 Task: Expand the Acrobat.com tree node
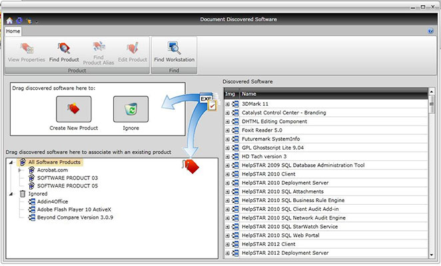tap(20, 170)
